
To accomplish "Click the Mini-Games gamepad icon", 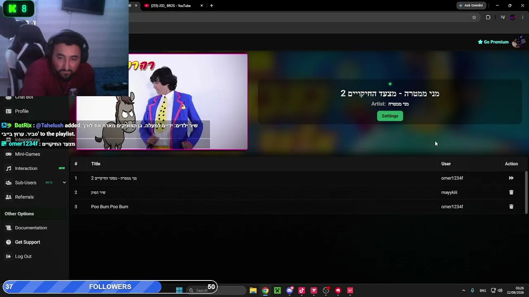I will click(8, 154).
